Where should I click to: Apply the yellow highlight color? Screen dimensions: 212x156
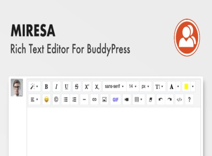tap(186, 86)
